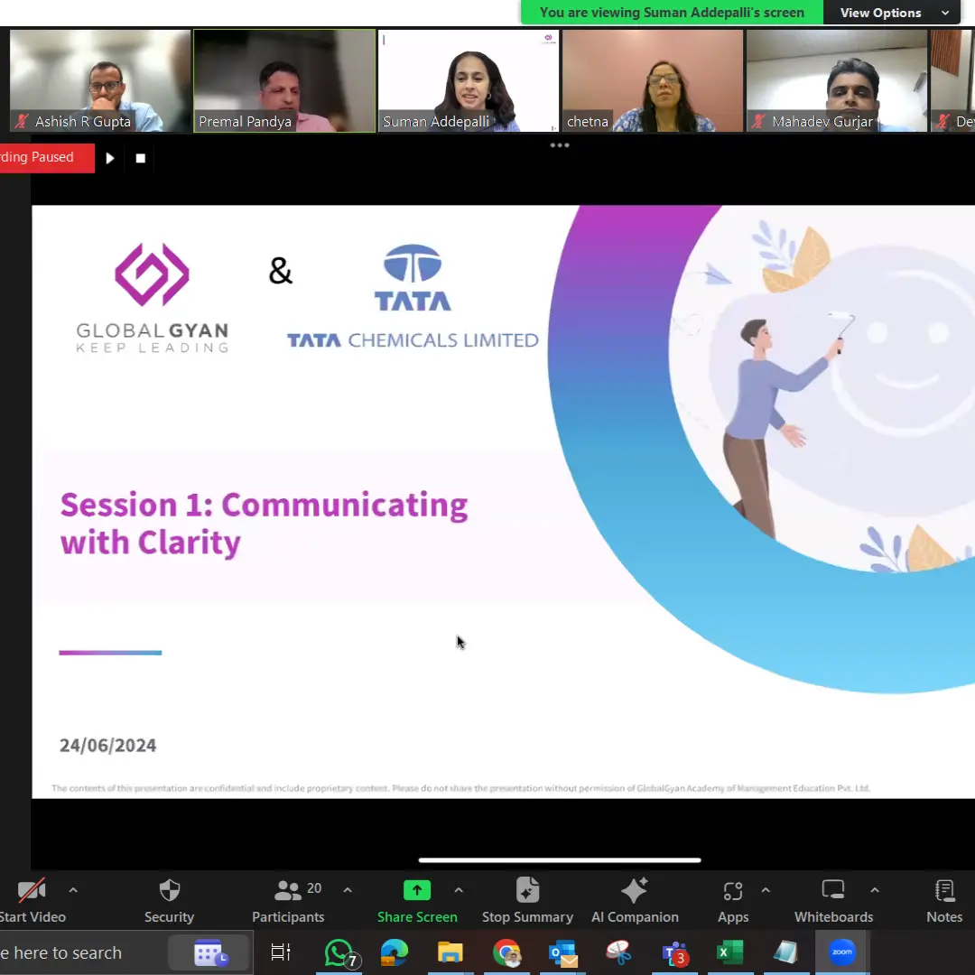Click the Start Video camera icon
The height and width of the screenshot is (975, 975).
point(31,890)
